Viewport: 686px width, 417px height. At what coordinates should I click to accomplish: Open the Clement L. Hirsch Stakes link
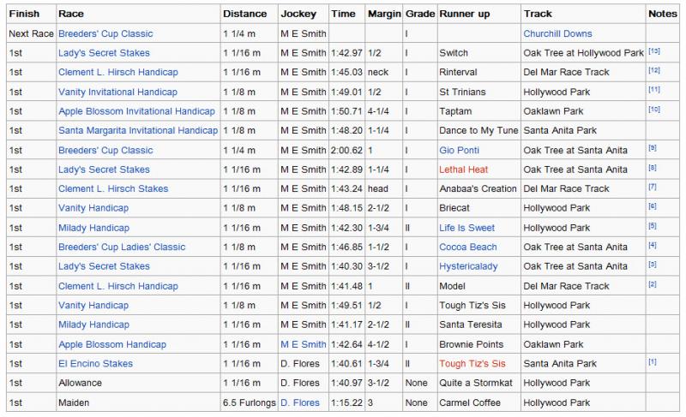pos(113,188)
